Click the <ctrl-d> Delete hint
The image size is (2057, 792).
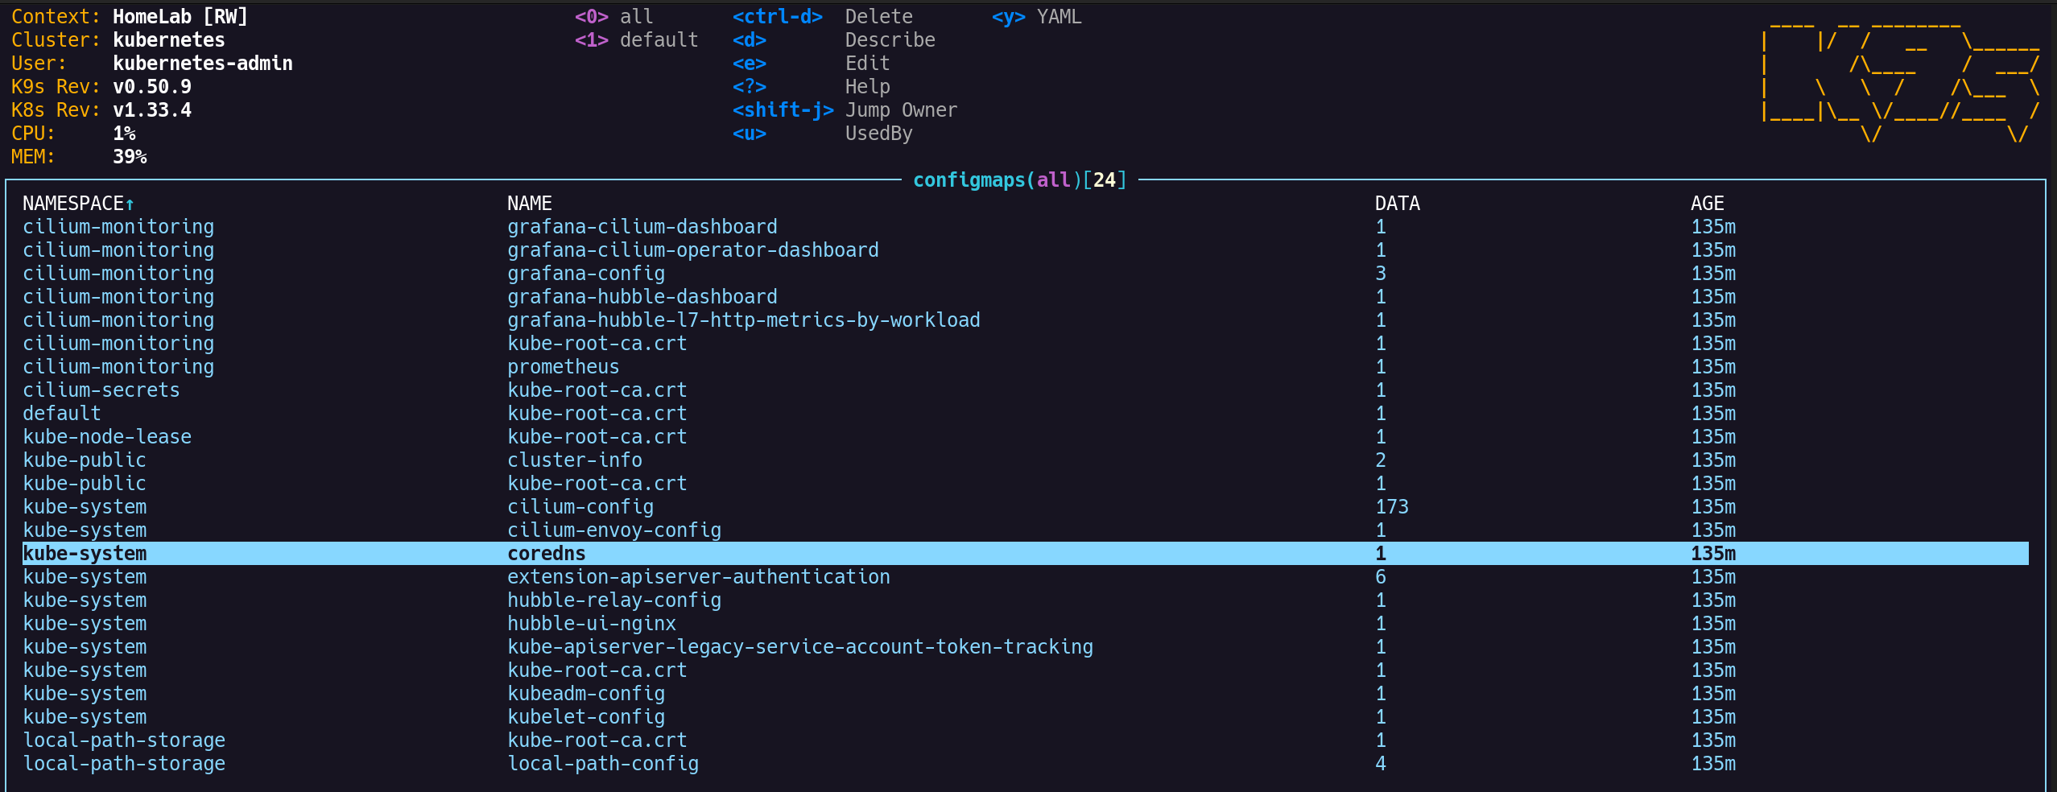tap(823, 17)
